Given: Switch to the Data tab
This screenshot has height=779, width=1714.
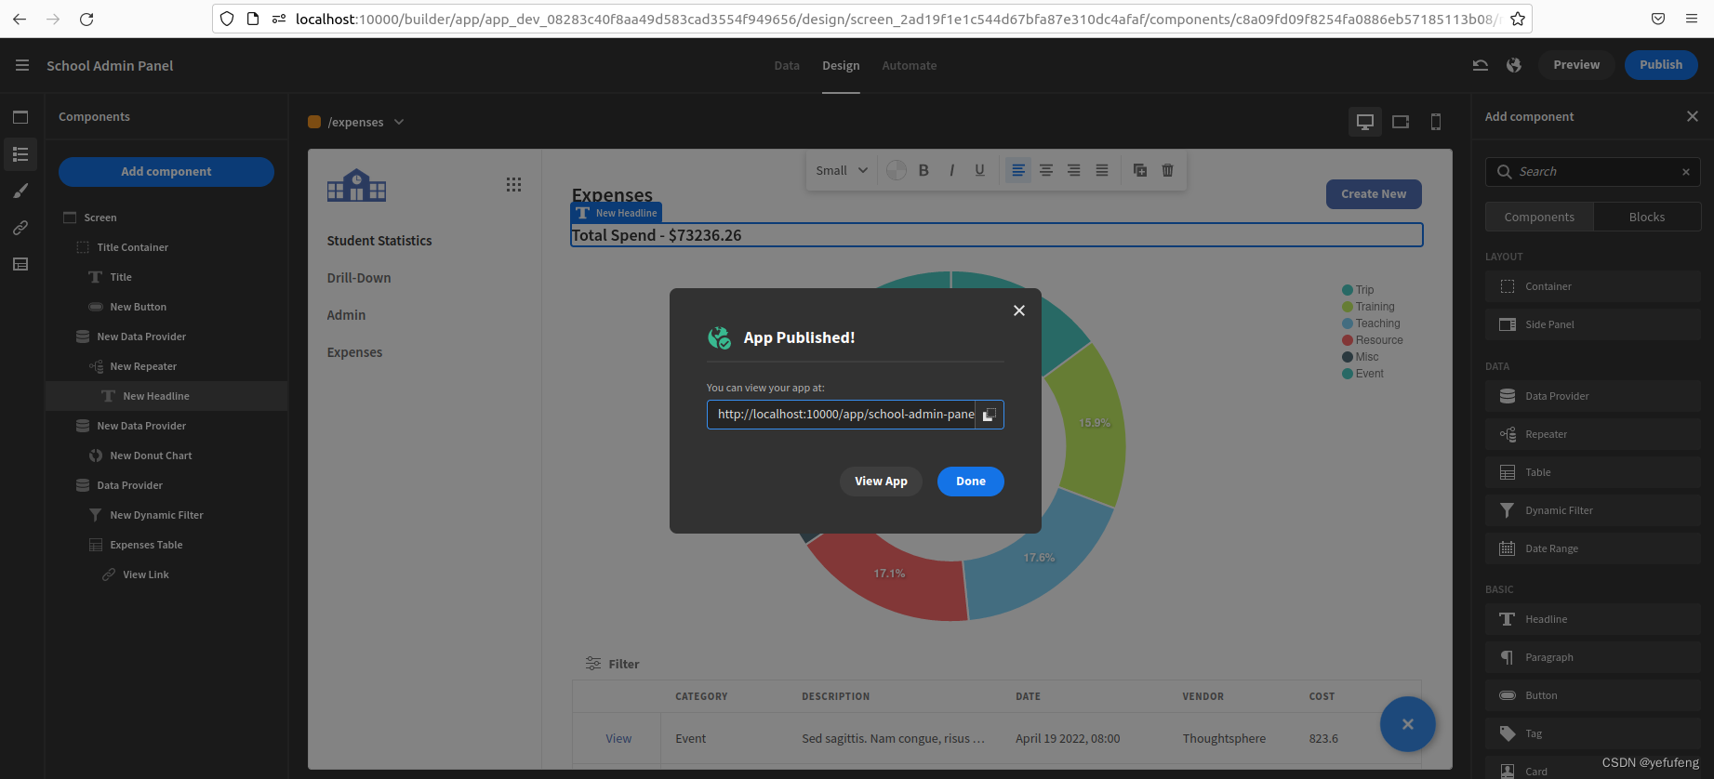Looking at the screenshot, I should pos(787,66).
